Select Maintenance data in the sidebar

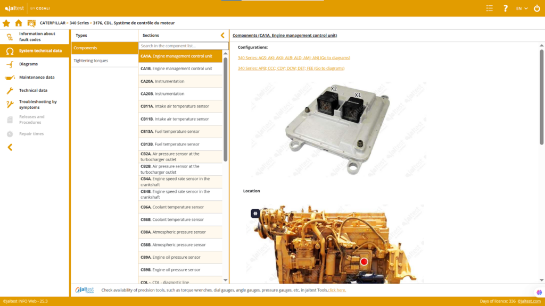(x=37, y=78)
